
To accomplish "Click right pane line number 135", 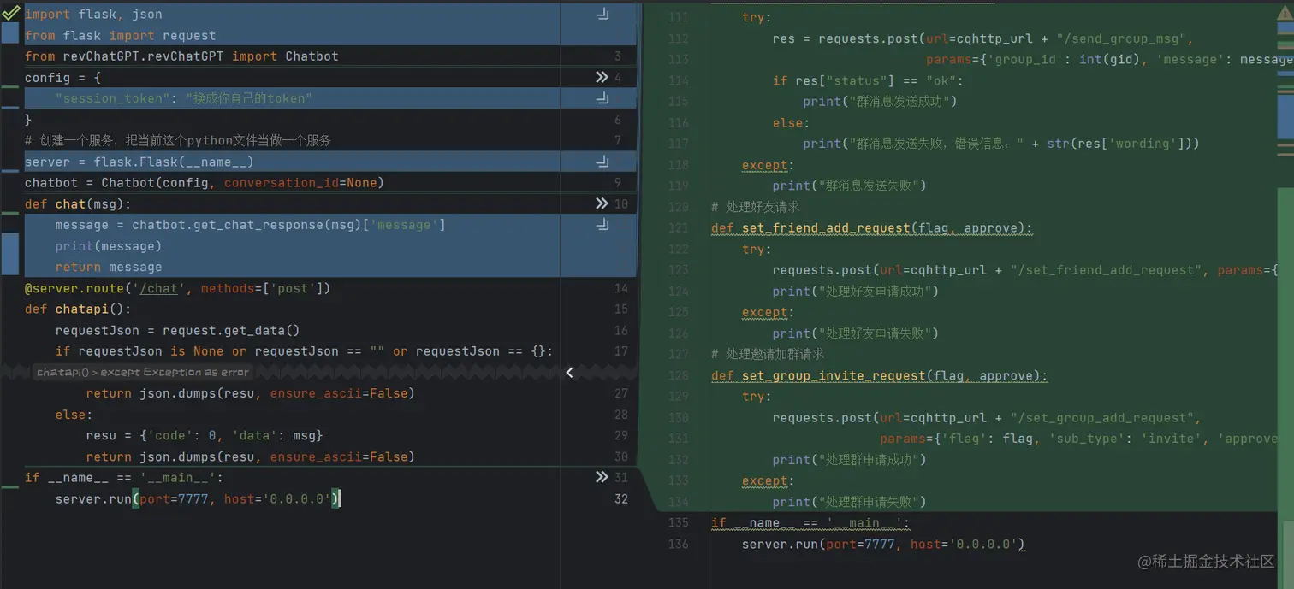I will [678, 522].
